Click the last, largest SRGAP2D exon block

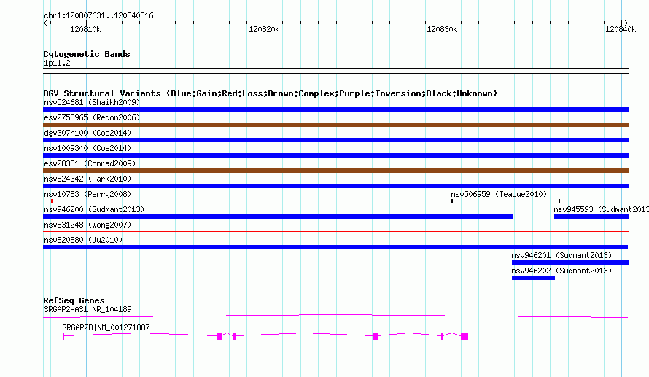click(465, 336)
